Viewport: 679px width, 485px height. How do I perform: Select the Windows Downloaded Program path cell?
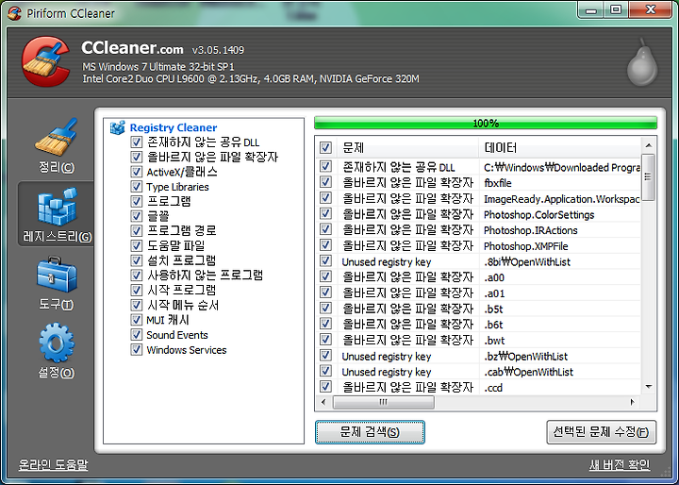click(x=562, y=167)
